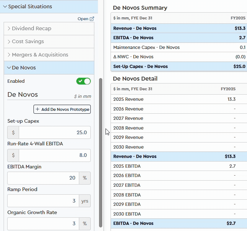Screen dimensions: 247x231
Task: Click the left panel vertical scrollbar
Action: tap(100, 151)
